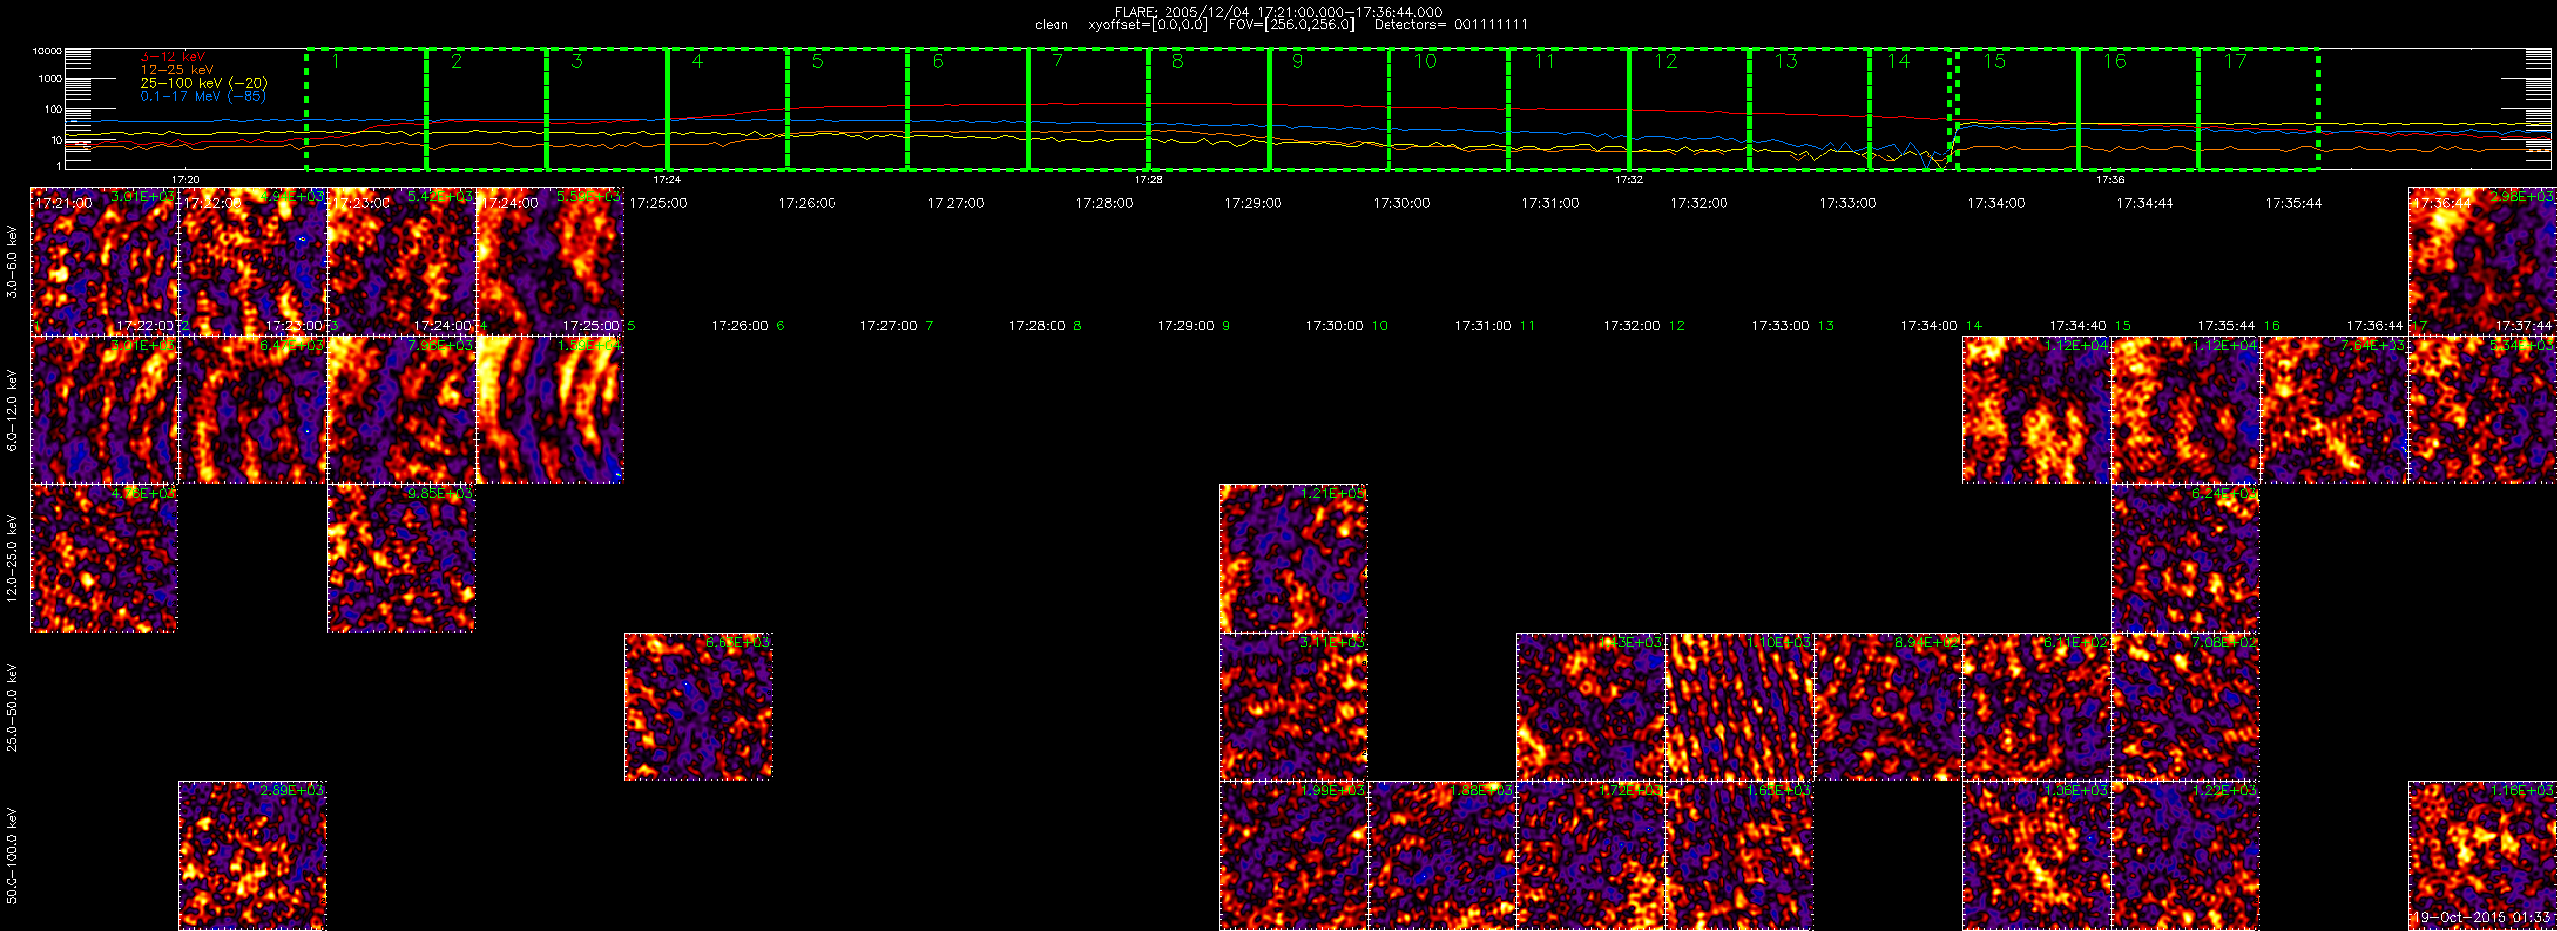Open the 3.0-6.0 keV image at 17:23:00
The width and height of the screenshot is (2557, 931).
402,261
